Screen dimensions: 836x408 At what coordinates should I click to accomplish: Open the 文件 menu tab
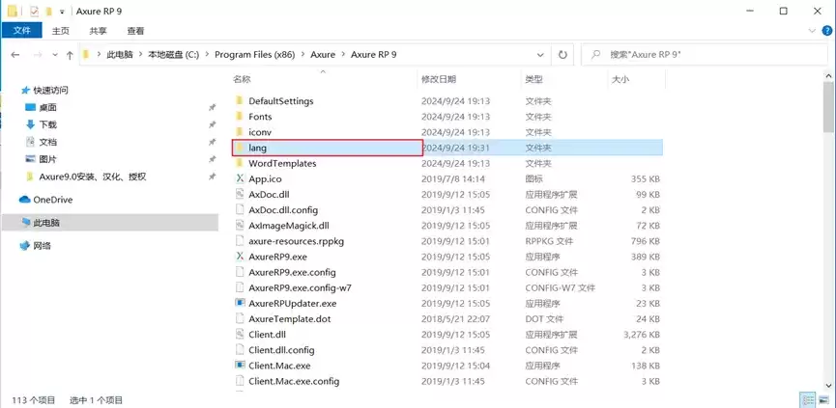pyautogui.click(x=22, y=31)
